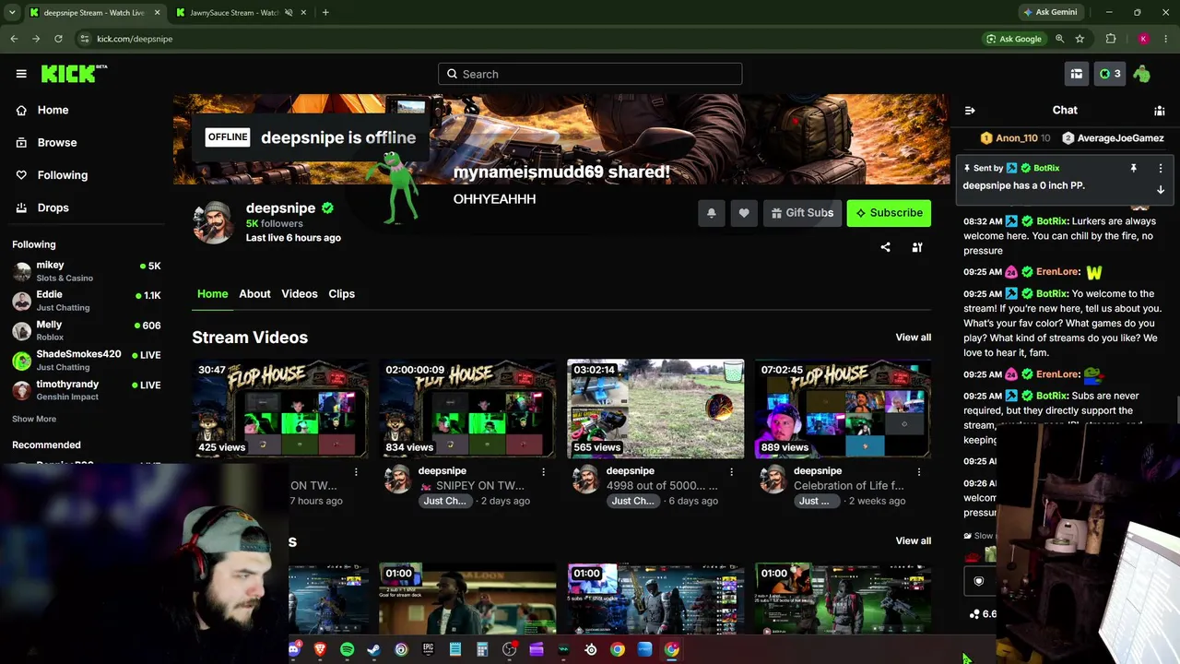
Task: Show the chat users list icon
Action: click(x=1160, y=111)
